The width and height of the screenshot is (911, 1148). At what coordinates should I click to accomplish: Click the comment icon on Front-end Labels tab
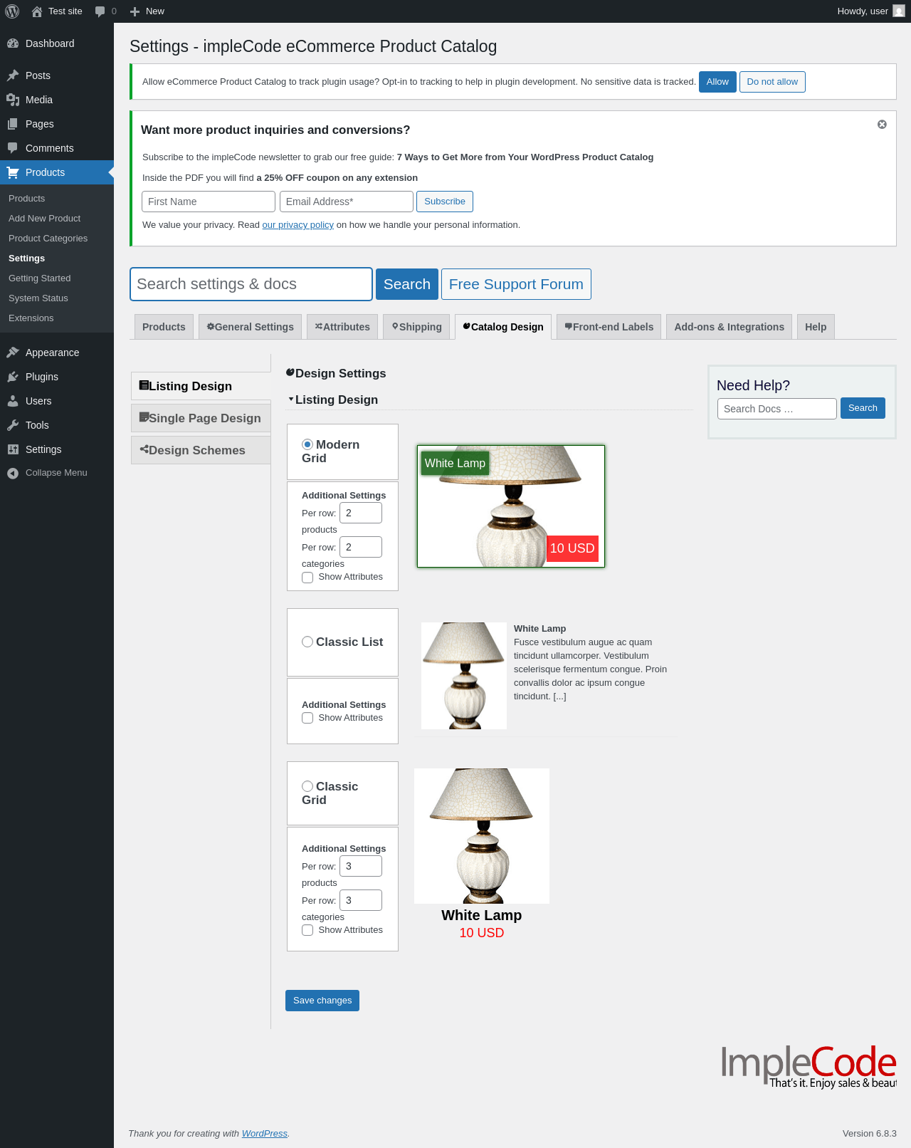[x=569, y=326]
